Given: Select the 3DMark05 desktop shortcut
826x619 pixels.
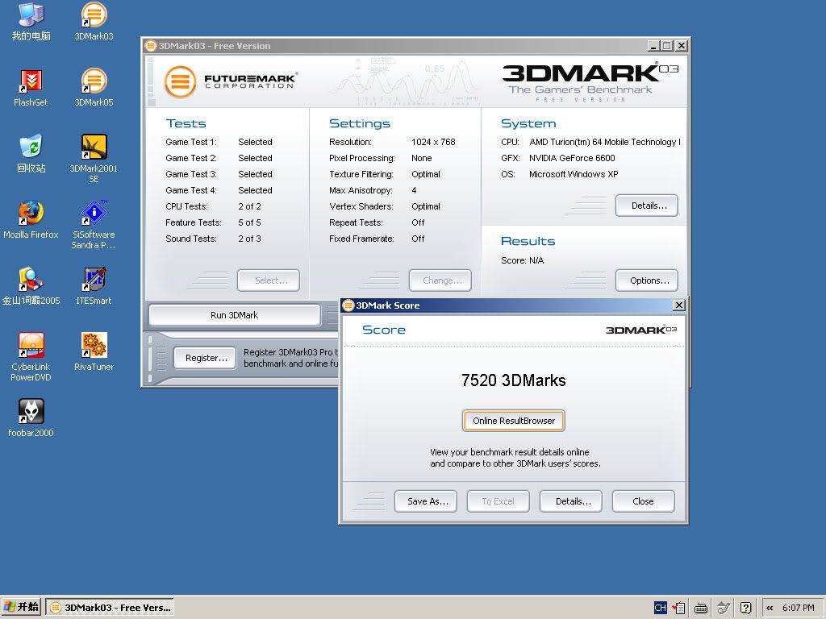Looking at the screenshot, I should [94, 87].
